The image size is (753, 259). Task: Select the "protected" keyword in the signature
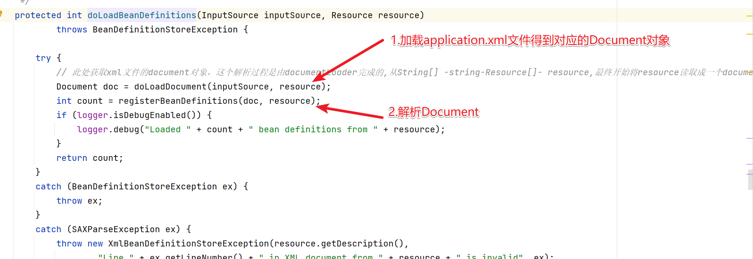[x=38, y=15]
